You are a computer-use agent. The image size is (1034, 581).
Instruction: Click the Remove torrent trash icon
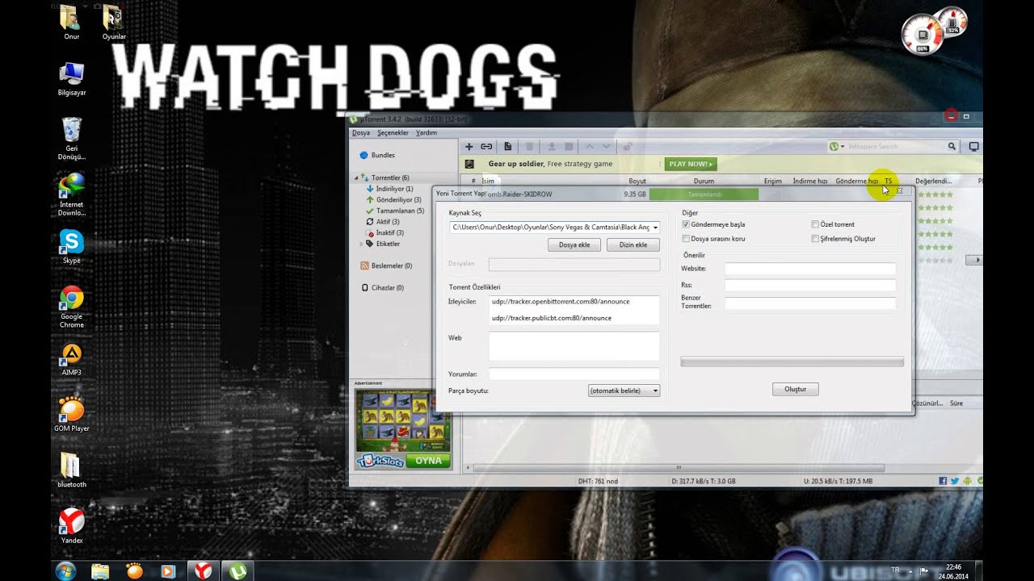[x=530, y=146]
